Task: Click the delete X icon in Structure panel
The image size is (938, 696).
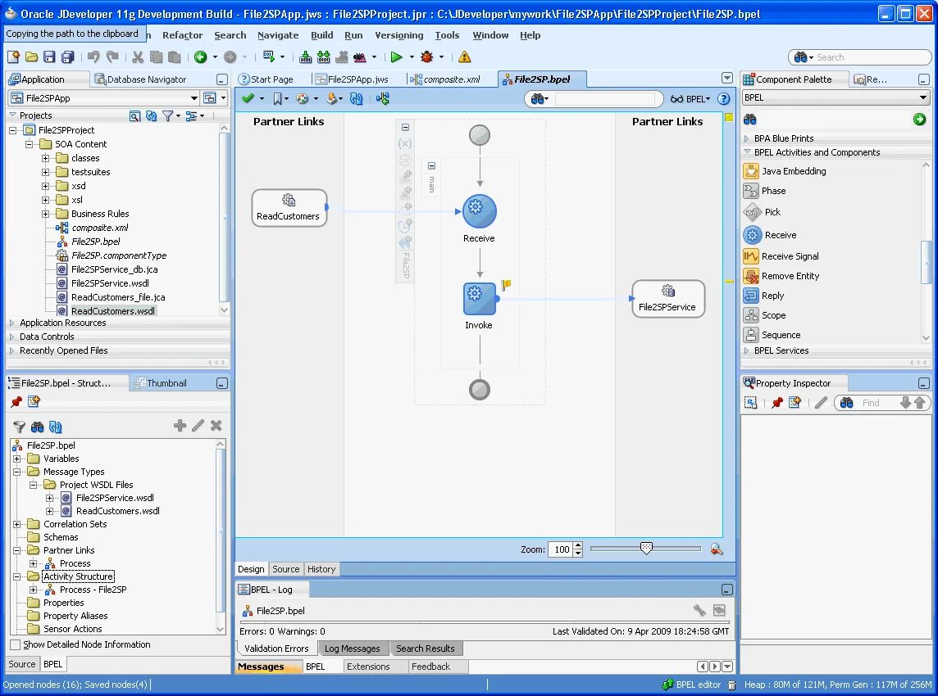Action: (x=216, y=425)
